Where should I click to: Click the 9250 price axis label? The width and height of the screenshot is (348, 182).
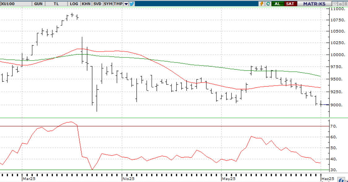[x=337, y=92]
